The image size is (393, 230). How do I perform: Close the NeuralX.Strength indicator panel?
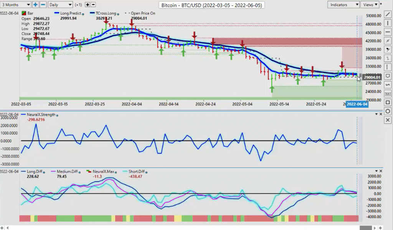click(x=381, y=114)
